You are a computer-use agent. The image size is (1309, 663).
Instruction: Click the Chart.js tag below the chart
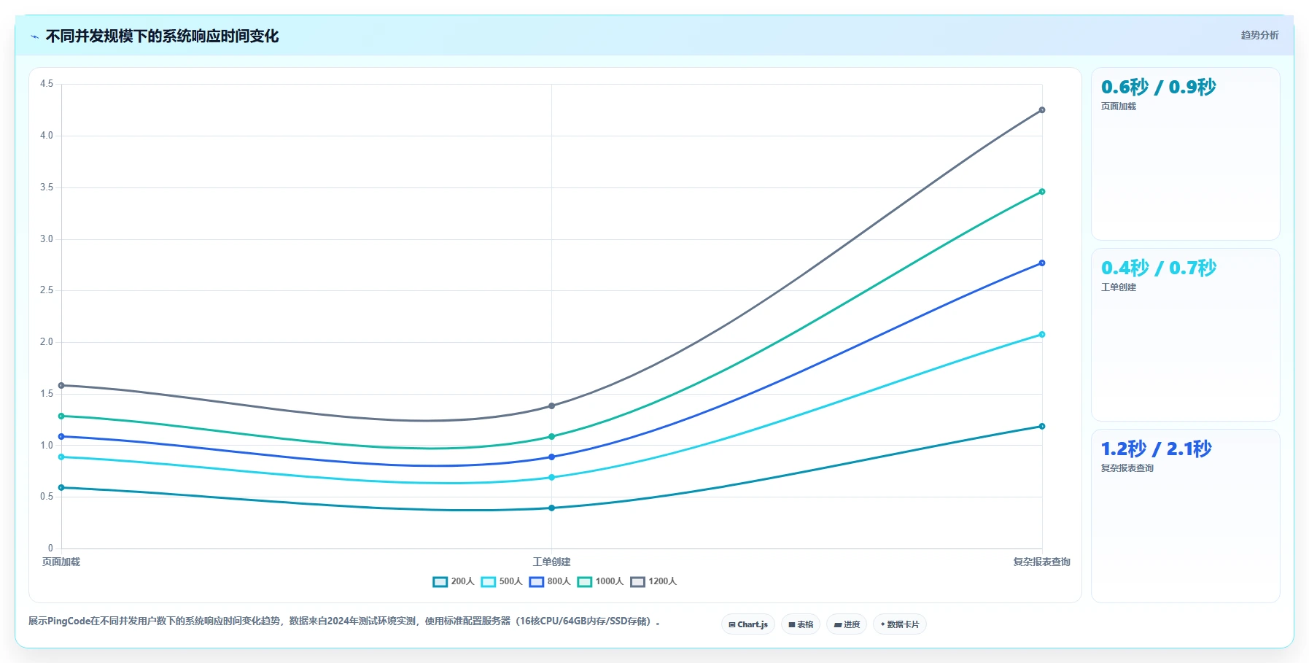(x=748, y=624)
